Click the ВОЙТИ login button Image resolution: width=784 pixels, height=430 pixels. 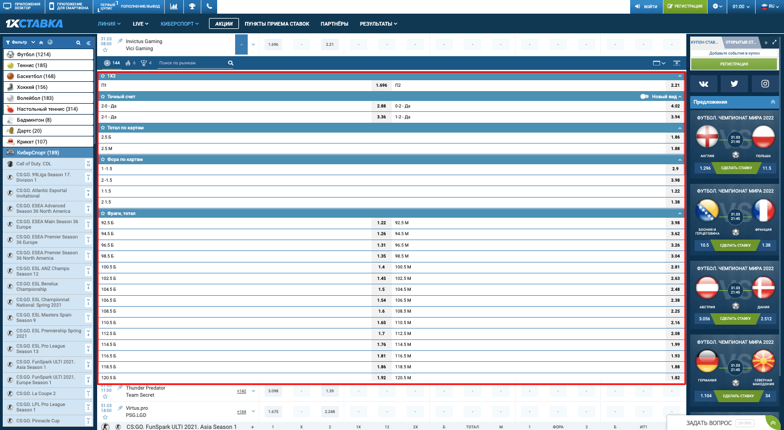(646, 7)
